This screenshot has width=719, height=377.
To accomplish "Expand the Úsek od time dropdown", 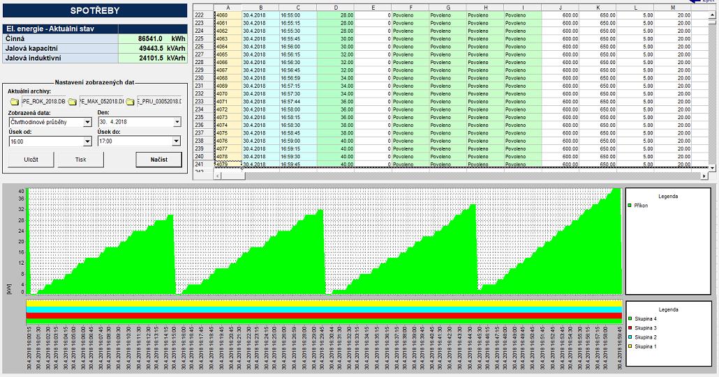I will click(x=87, y=141).
